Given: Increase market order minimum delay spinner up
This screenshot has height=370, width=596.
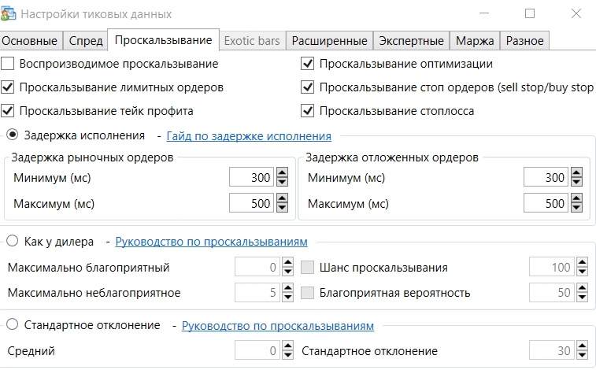Looking at the screenshot, I should 282,173.
